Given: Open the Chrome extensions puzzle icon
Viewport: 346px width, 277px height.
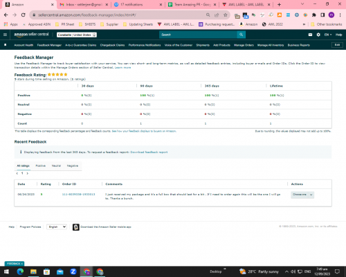Looking at the screenshot, I should (x=314, y=15).
